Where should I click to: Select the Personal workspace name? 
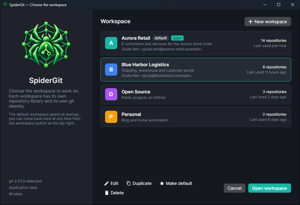tap(131, 114)
